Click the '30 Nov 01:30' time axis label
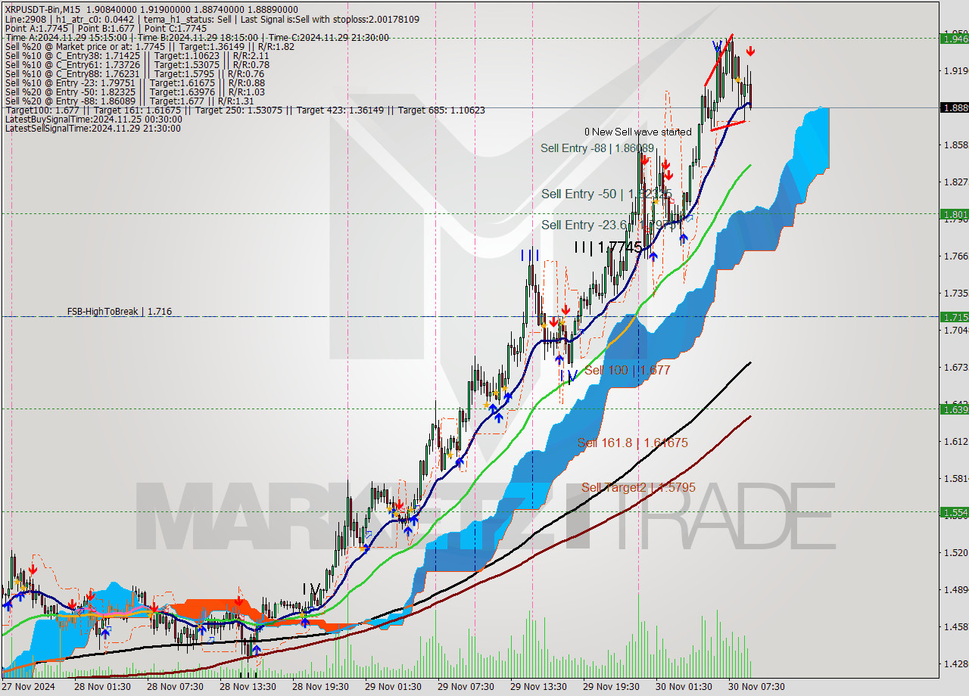This screenshot has height=696, width=969. click(684, 686)
